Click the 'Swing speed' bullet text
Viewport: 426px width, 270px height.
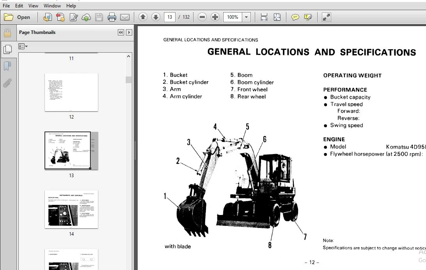click(x=346, y=125)
